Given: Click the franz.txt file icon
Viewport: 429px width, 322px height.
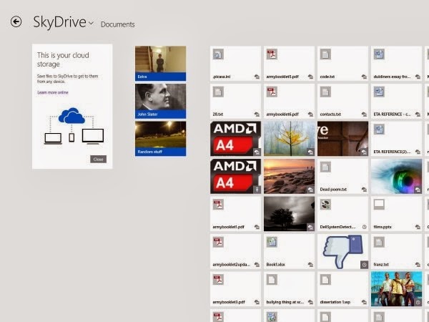Looking at the screenshot, I should pos(379,242).
